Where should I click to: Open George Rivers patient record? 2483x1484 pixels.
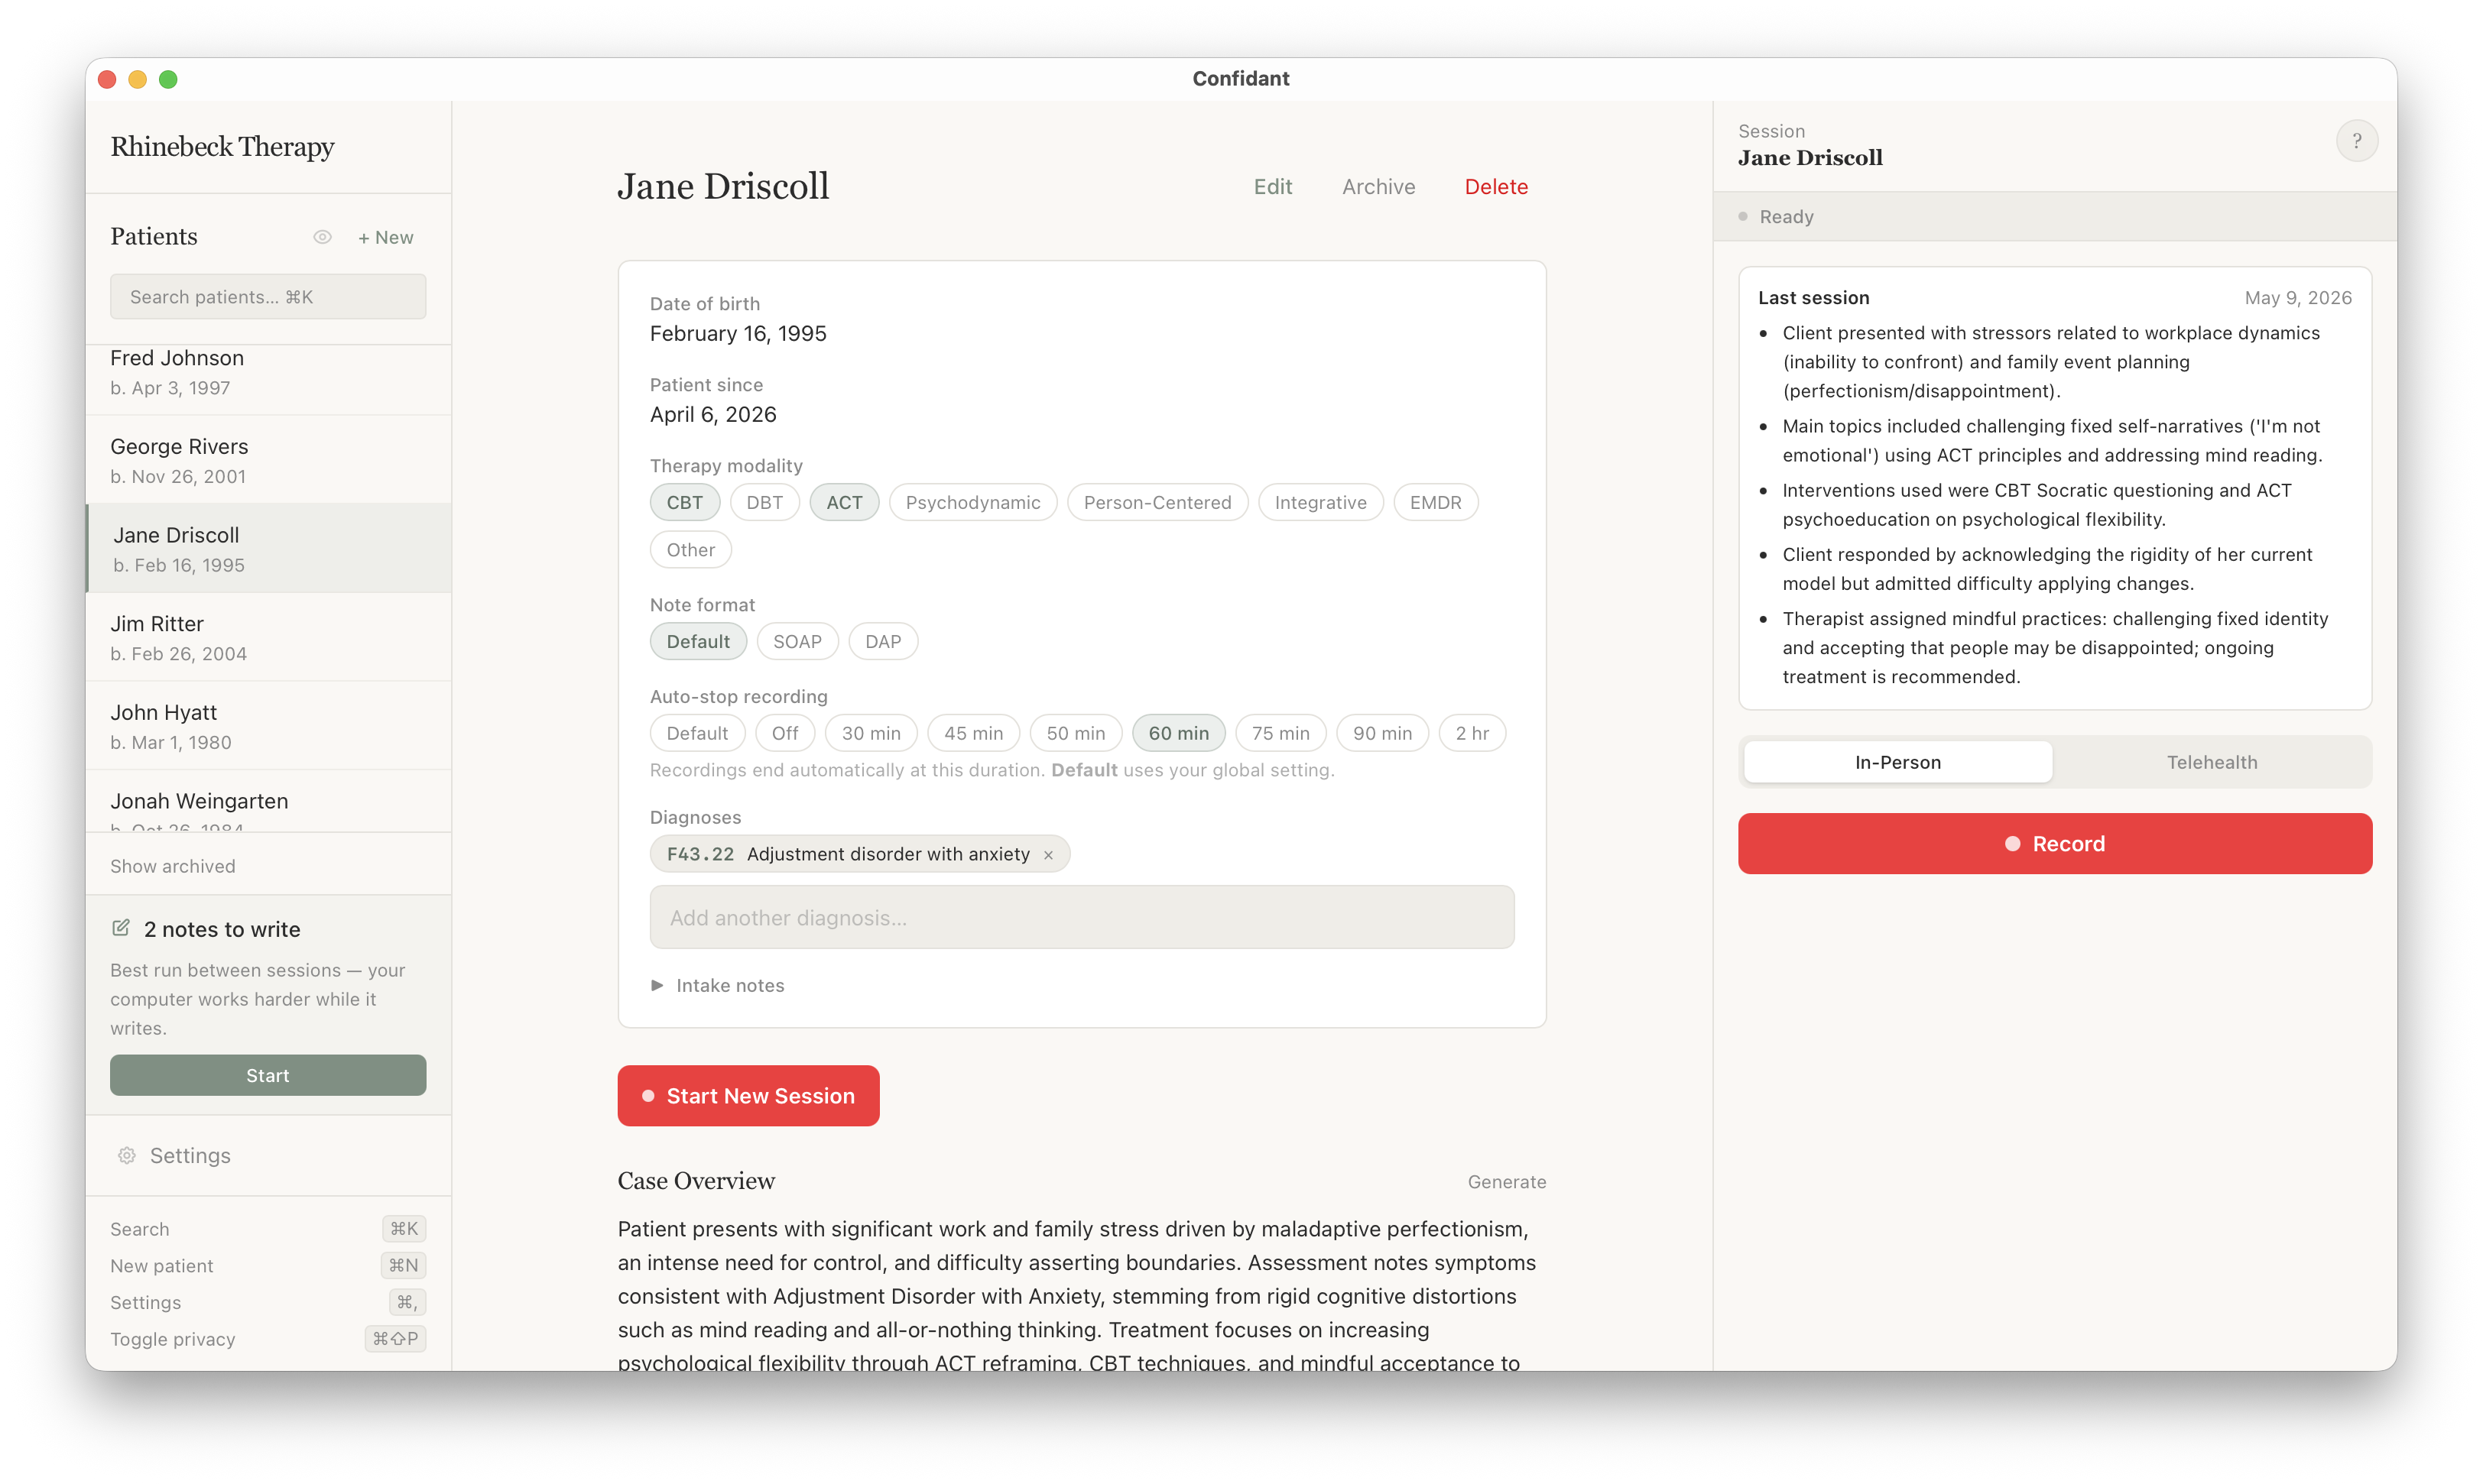pyautogui.click(x=268, y=460)
